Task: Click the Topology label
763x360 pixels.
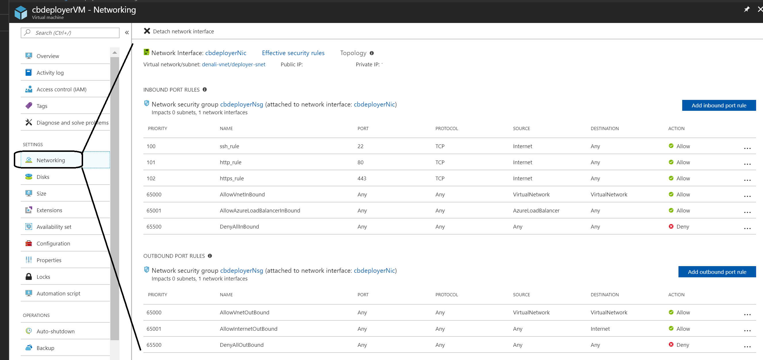Action: point(353,53)
